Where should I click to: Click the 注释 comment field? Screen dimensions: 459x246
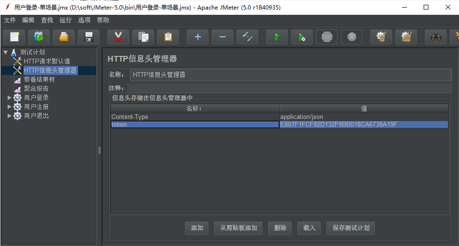pyautogui.click(x=289, y=88)
